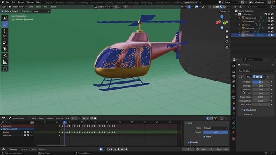Open the Material properties tab icon
Viewport: 276px width, 155px height.
(234, 132)
